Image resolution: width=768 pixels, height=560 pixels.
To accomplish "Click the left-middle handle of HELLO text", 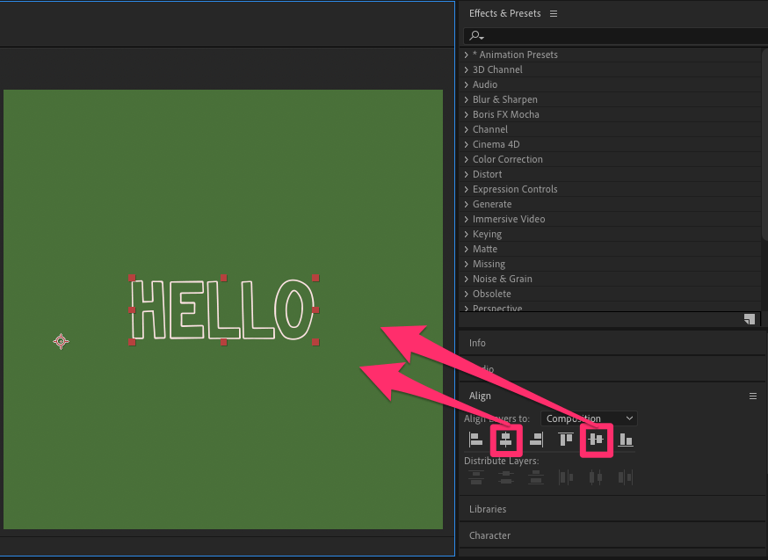I will pyautogui.click(x=132, y=309).
